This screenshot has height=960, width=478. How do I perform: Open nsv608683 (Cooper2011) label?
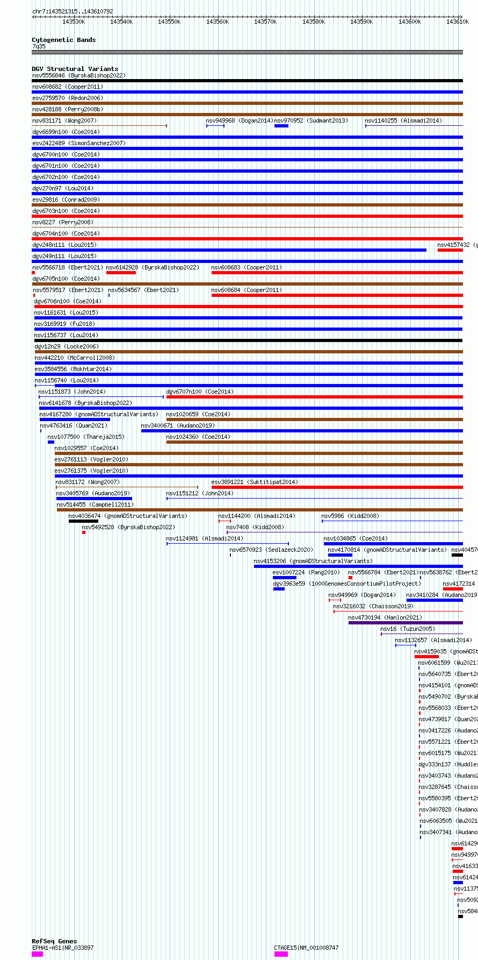click(247, 267)
